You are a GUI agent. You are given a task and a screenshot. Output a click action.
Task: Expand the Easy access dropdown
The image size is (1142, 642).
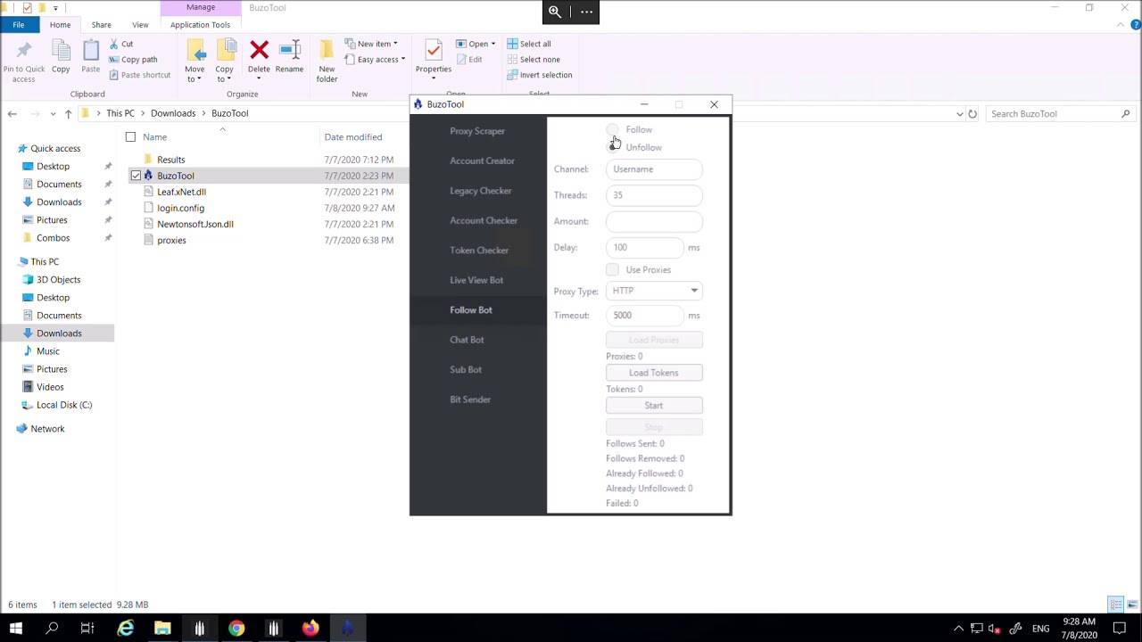tap(403, 60)
